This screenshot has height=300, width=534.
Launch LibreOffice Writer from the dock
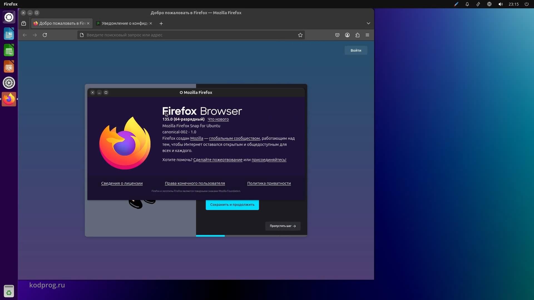[x=9, y=34]
